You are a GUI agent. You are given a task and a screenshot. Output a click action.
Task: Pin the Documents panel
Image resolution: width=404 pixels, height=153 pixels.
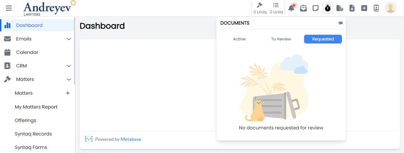click(x=340, y=23)
